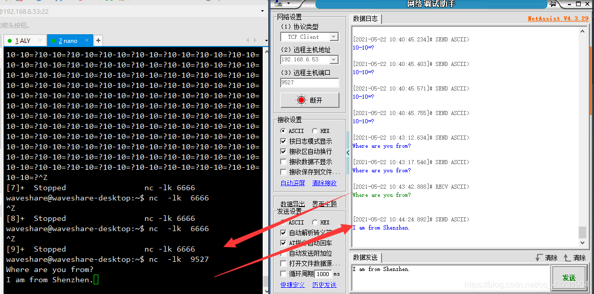Screen dimensions: 594x294
Task: Click the terminal vertical scrollbar thumb
Action: click(x=266, y=281)
